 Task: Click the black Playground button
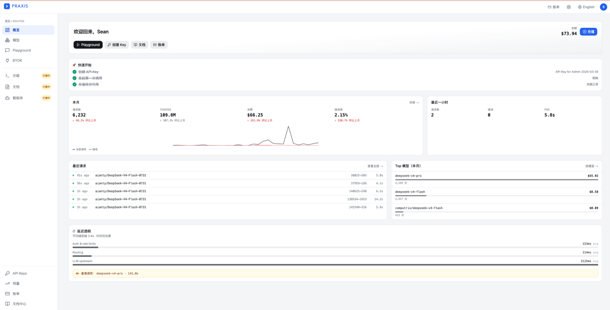tap(88, 45)
